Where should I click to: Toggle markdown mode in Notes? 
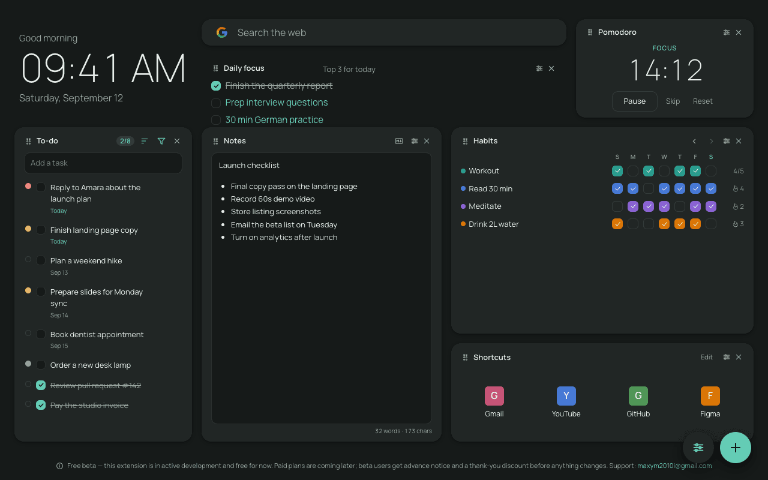[x=399, y=141]
